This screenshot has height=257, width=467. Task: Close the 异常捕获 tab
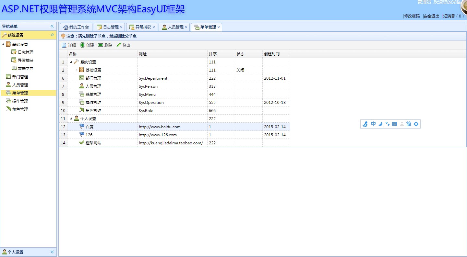[x=154, y=27]
